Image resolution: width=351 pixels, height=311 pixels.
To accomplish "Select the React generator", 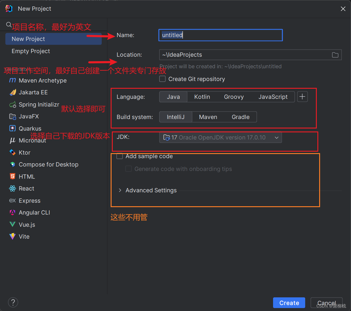I will coord(26,188).
